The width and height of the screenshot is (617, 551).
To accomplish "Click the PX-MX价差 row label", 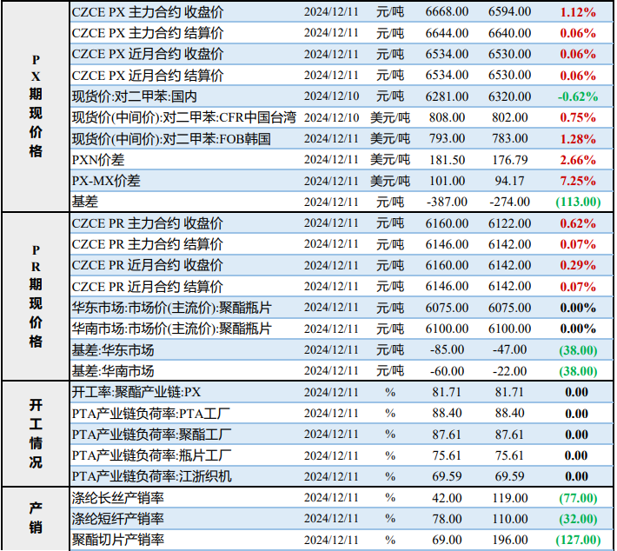I will coord(105,181).
